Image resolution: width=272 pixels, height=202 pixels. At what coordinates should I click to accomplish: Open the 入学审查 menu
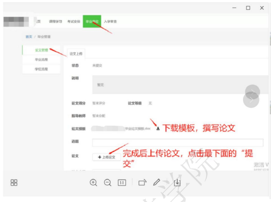110,22
